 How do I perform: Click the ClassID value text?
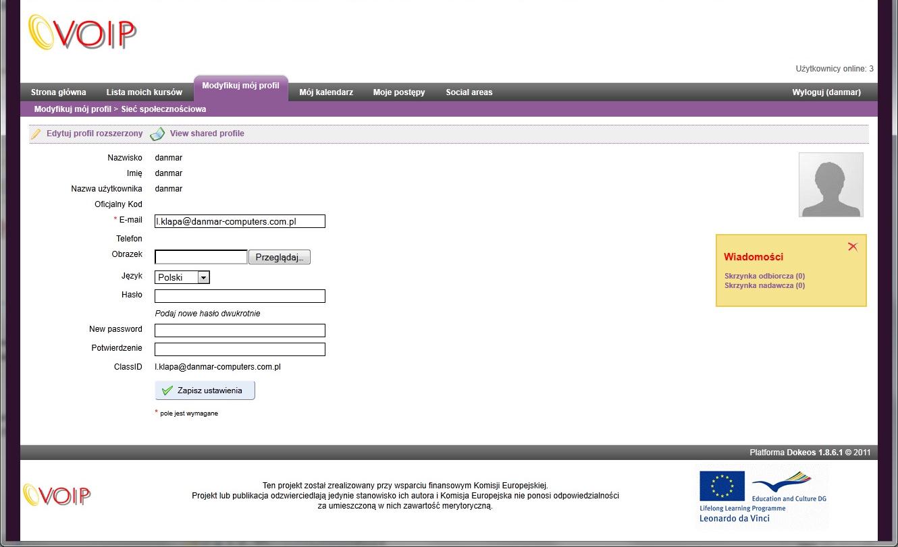218,367
